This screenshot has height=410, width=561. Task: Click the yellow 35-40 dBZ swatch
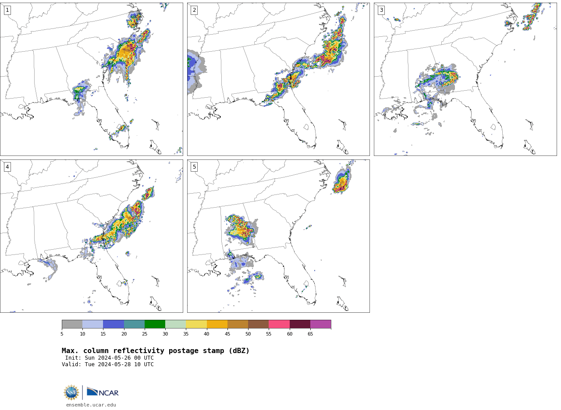pos(196,324)
